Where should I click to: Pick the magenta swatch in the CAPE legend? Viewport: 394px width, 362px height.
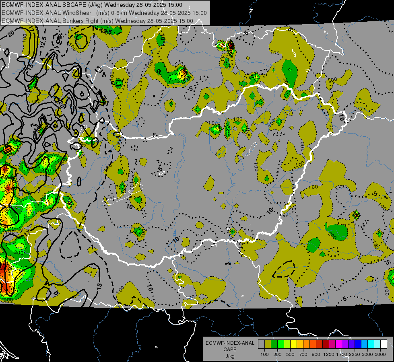[339, 344]
